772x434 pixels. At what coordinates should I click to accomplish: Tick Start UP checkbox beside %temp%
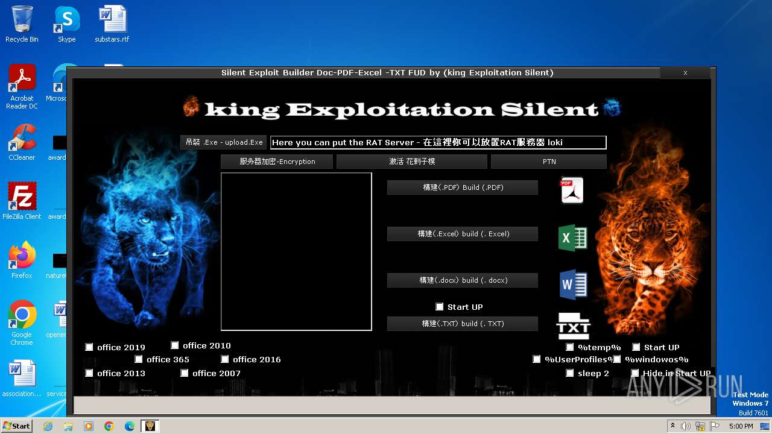click(636, 347)
